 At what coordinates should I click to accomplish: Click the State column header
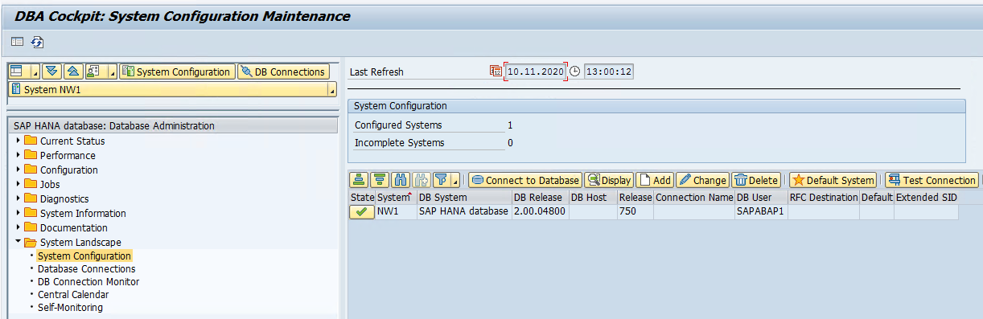[x=362, y=197]
